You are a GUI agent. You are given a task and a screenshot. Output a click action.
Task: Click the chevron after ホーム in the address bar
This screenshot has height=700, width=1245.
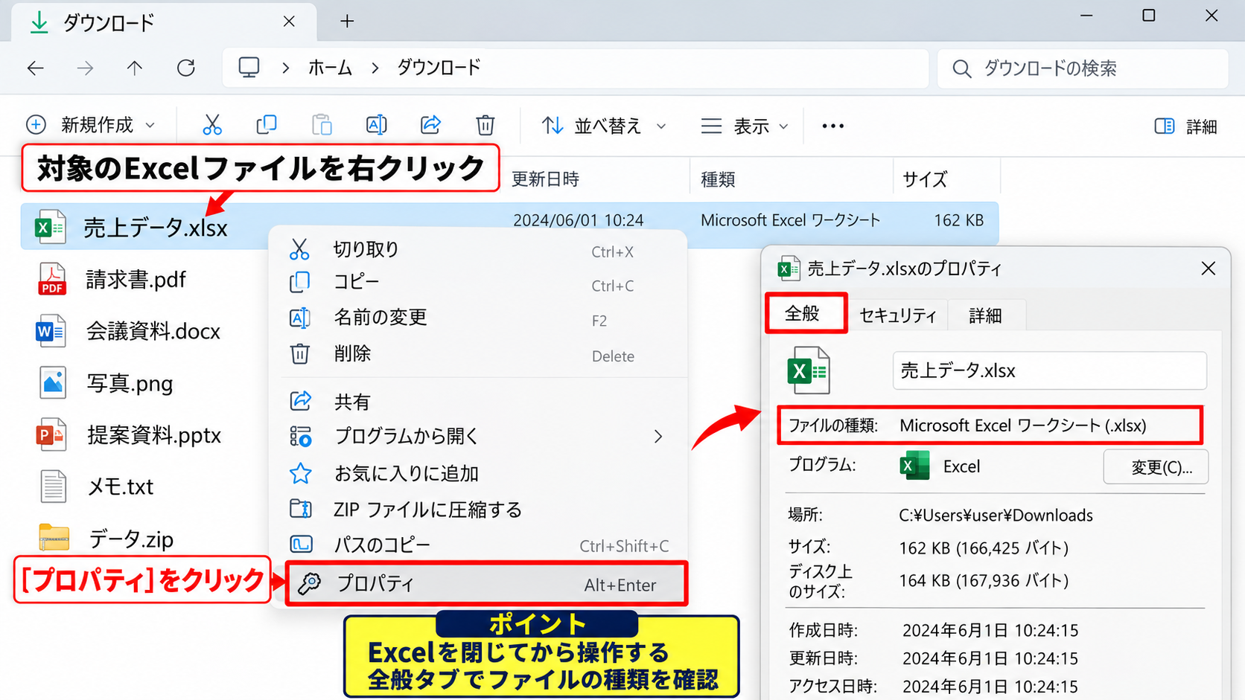tap(375, 68)
